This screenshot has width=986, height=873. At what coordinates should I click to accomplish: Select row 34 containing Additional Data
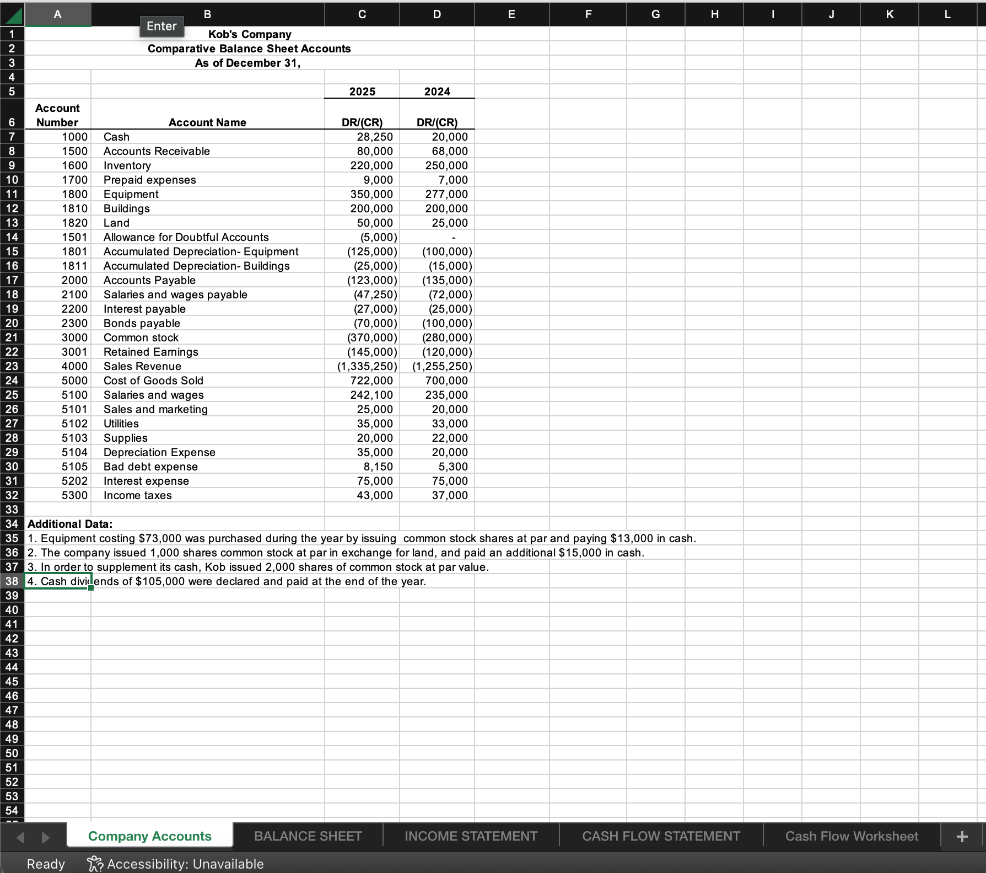(11, 523)
